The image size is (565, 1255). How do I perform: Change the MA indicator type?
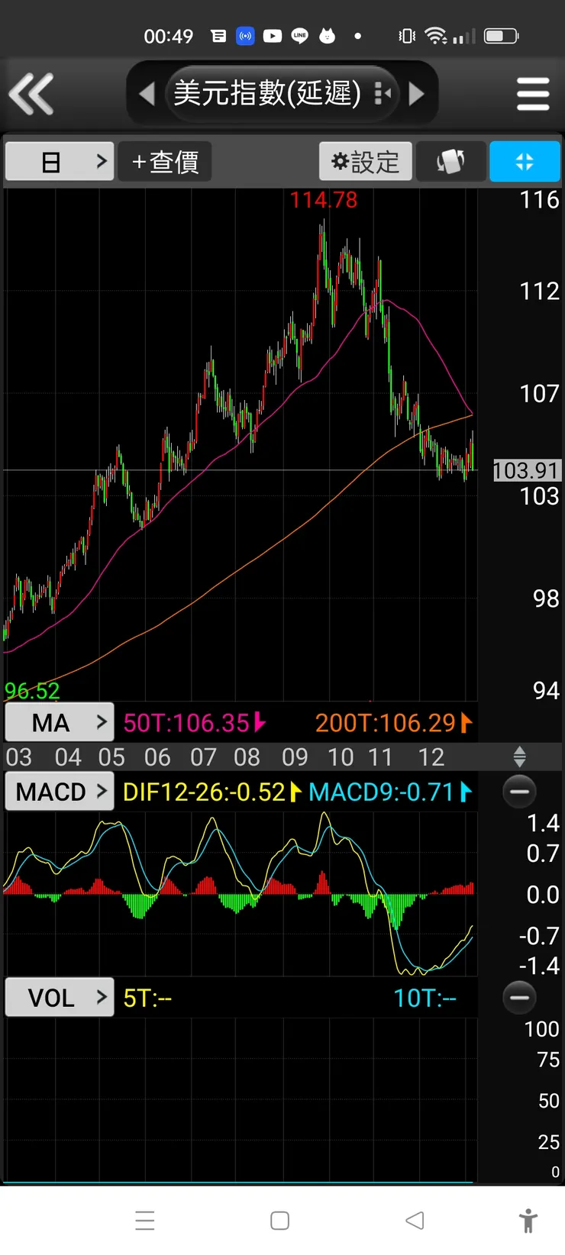pos(60,722)
